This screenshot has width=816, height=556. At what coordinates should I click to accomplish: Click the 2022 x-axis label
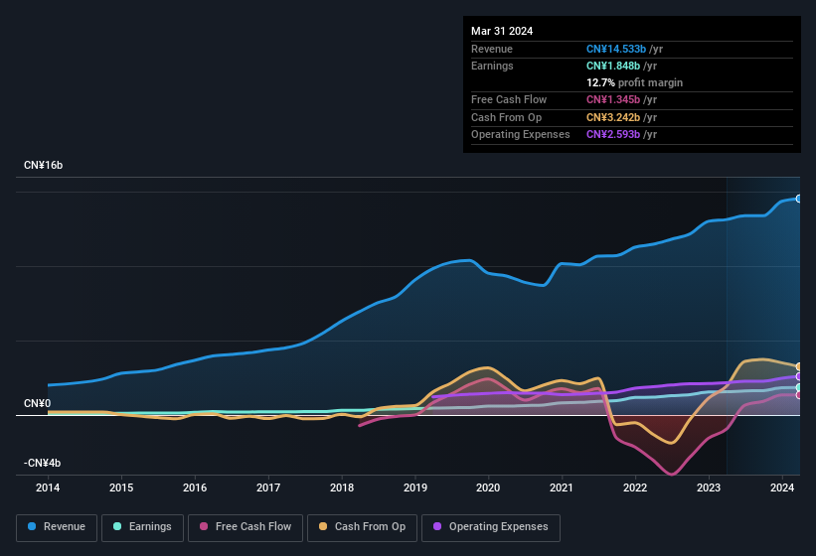(x=635, y=487)
